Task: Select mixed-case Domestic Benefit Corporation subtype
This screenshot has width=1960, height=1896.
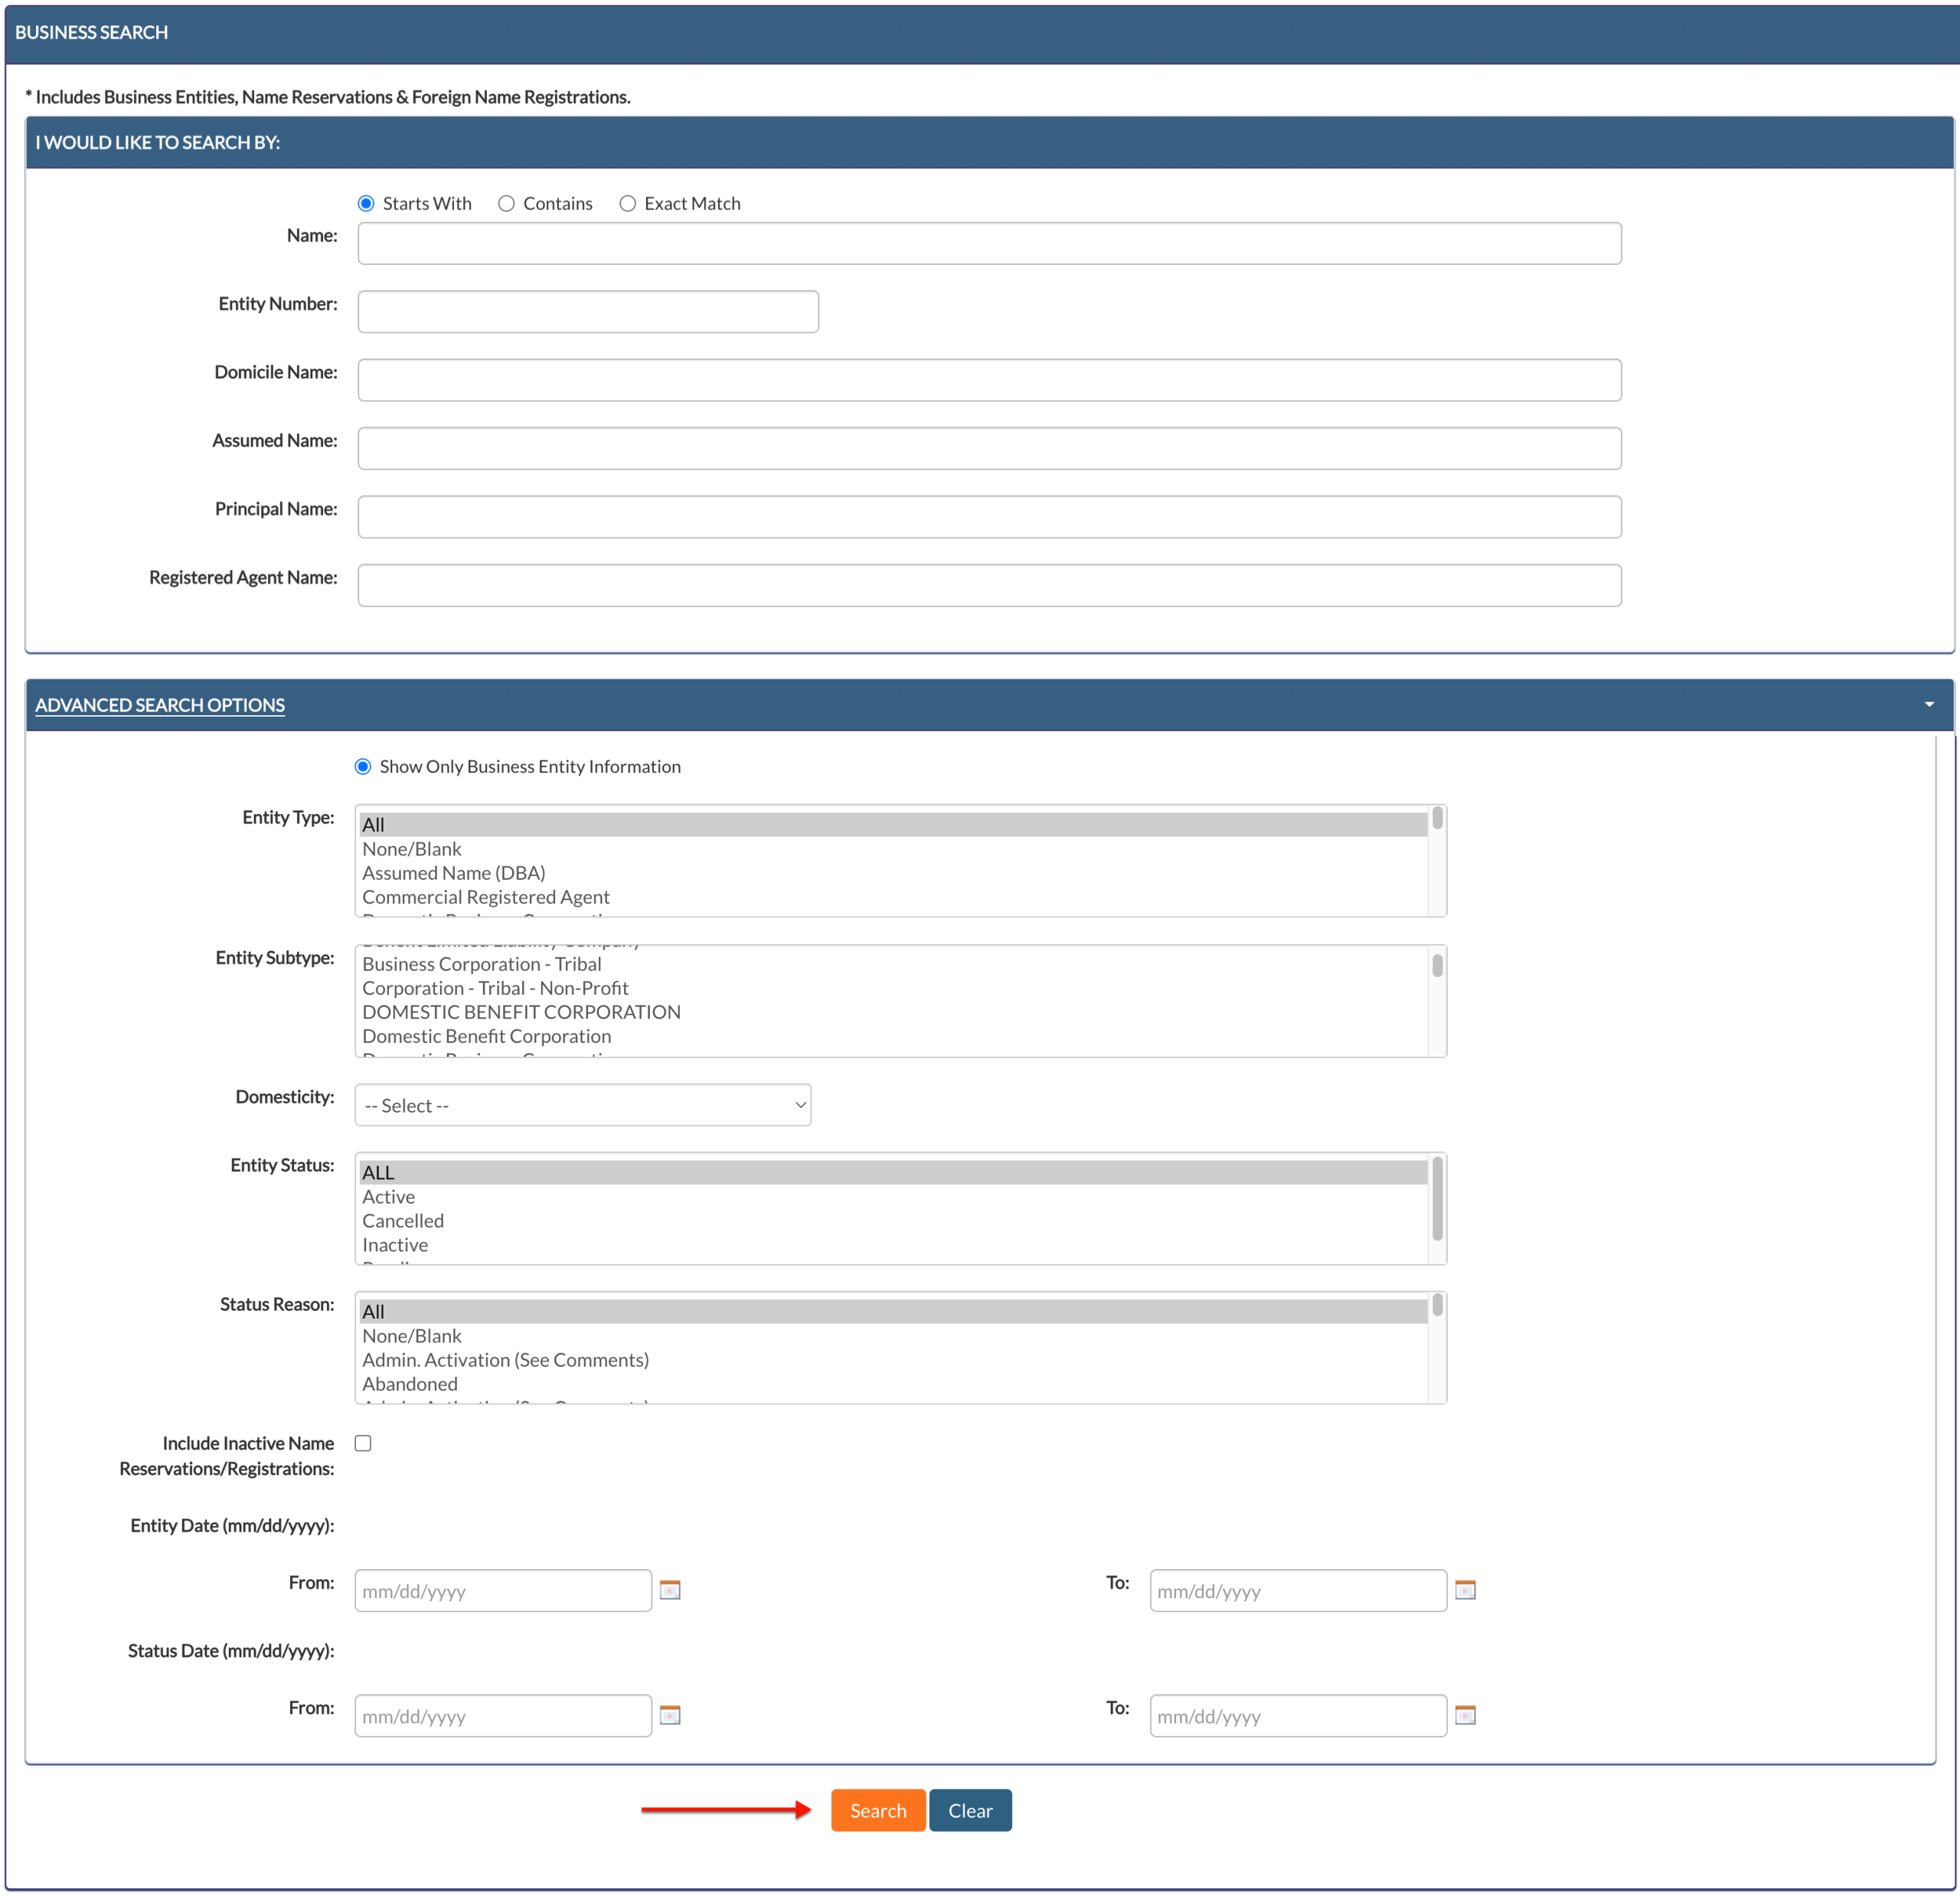Action: (893, 1036)
